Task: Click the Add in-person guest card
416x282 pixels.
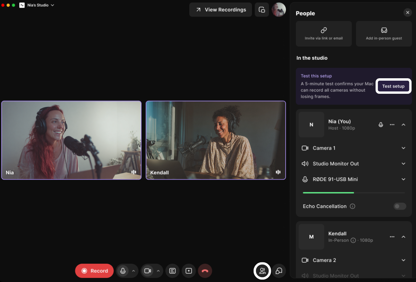Action: (x=384, y=34)
